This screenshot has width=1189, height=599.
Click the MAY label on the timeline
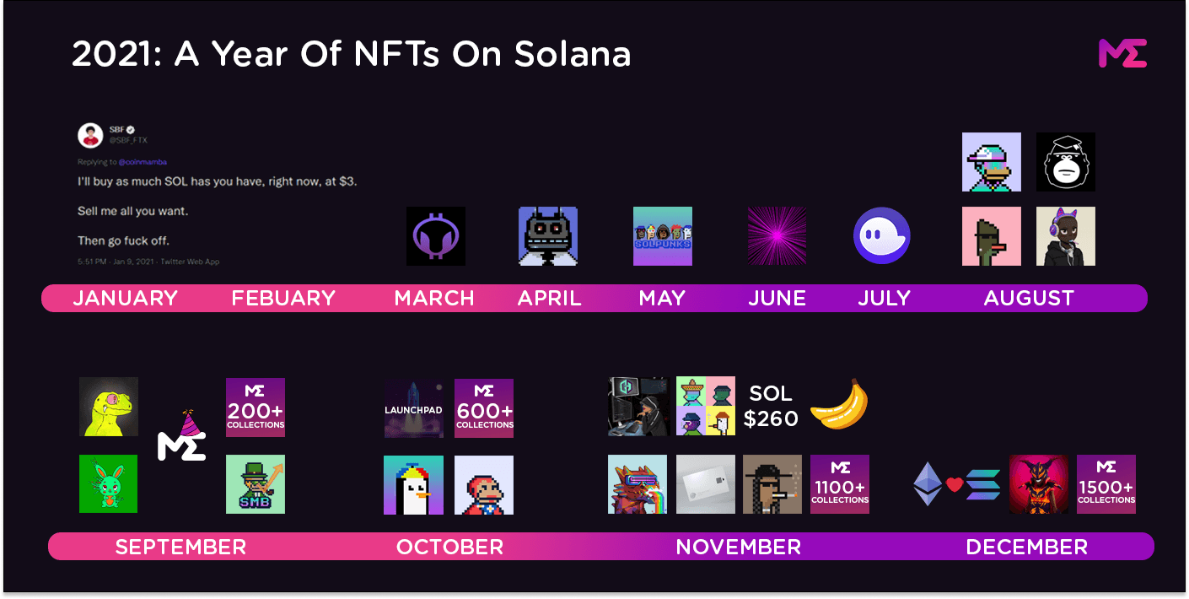click(662, 298)
